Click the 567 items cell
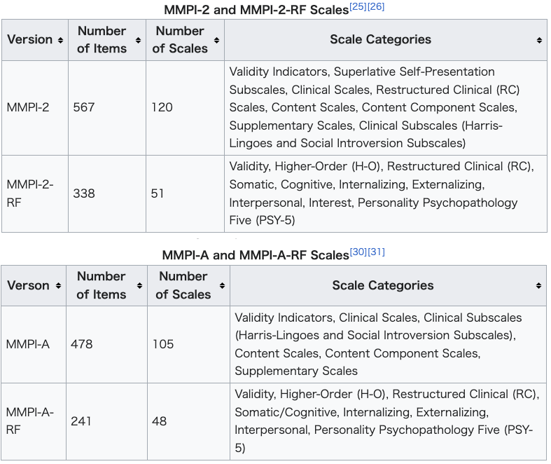 [x=107, y=108]
